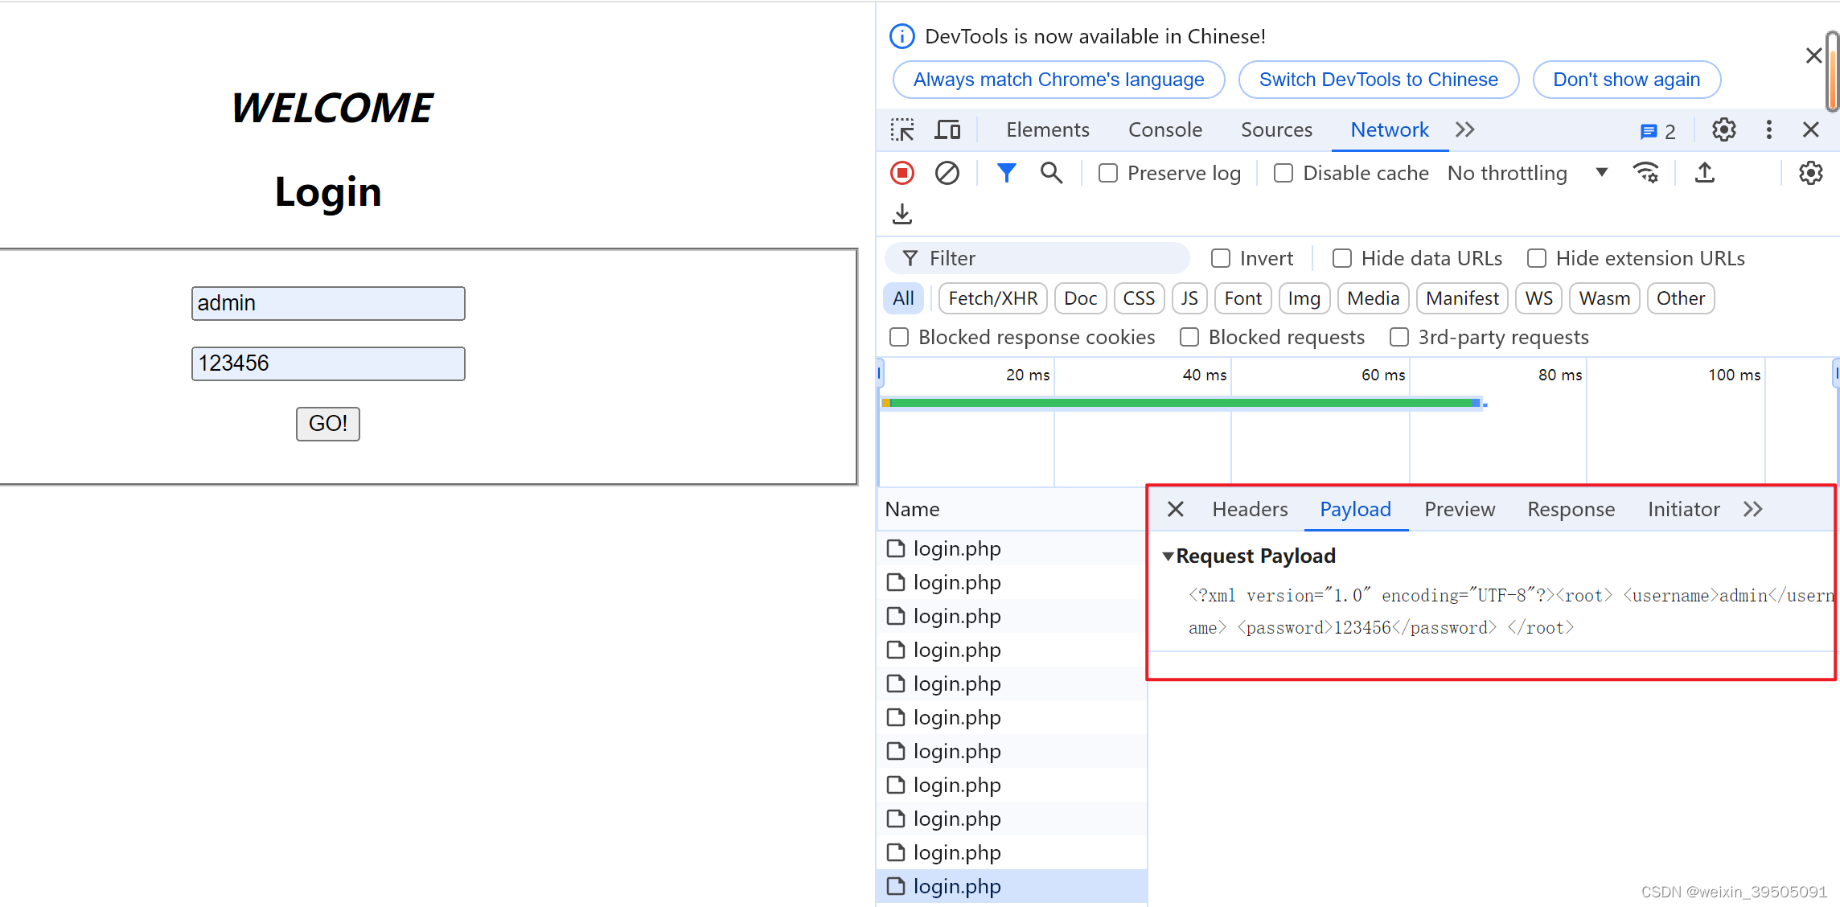This screenshot has height=907, width=1840.
Task: Tick the Hide data URLs checkbox
Action: click(1341, 258)
